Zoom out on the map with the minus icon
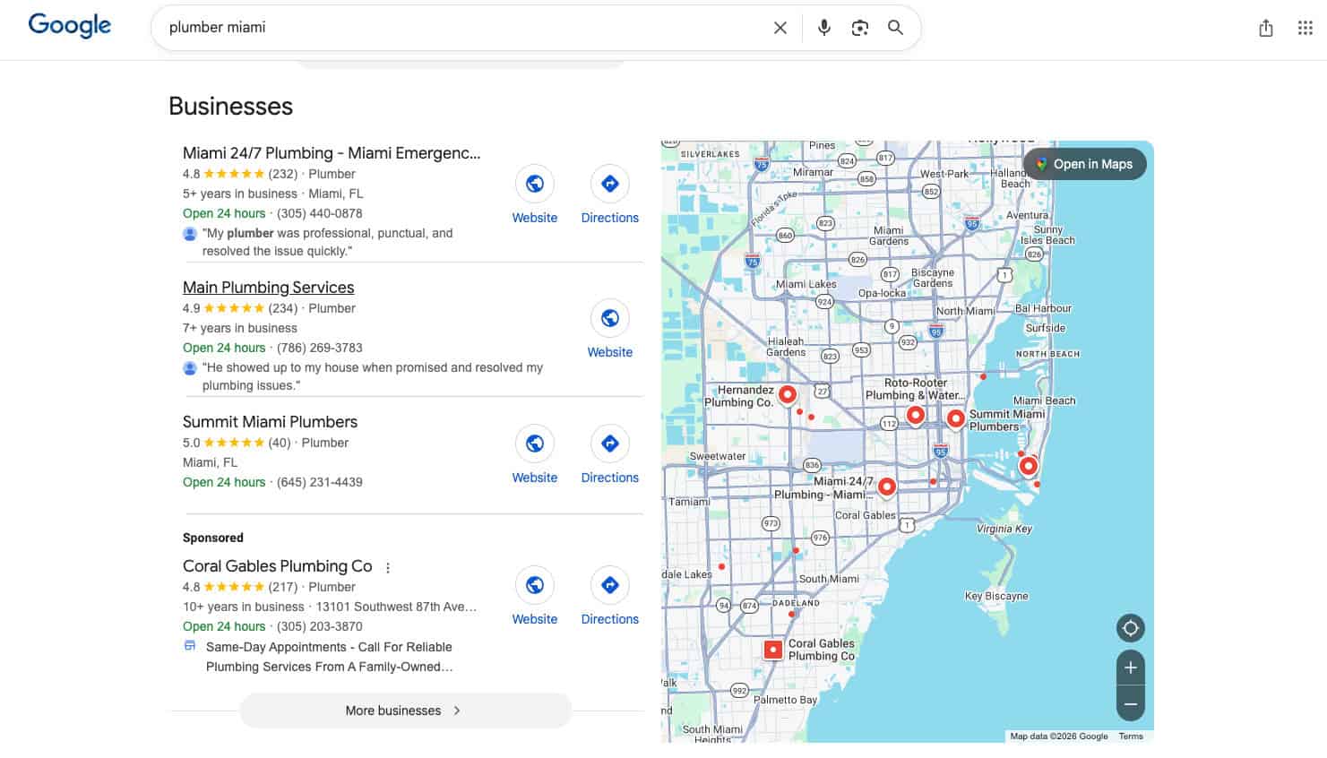The width and height of the screenshot is (1327, 758). [x=1130, y=704]
